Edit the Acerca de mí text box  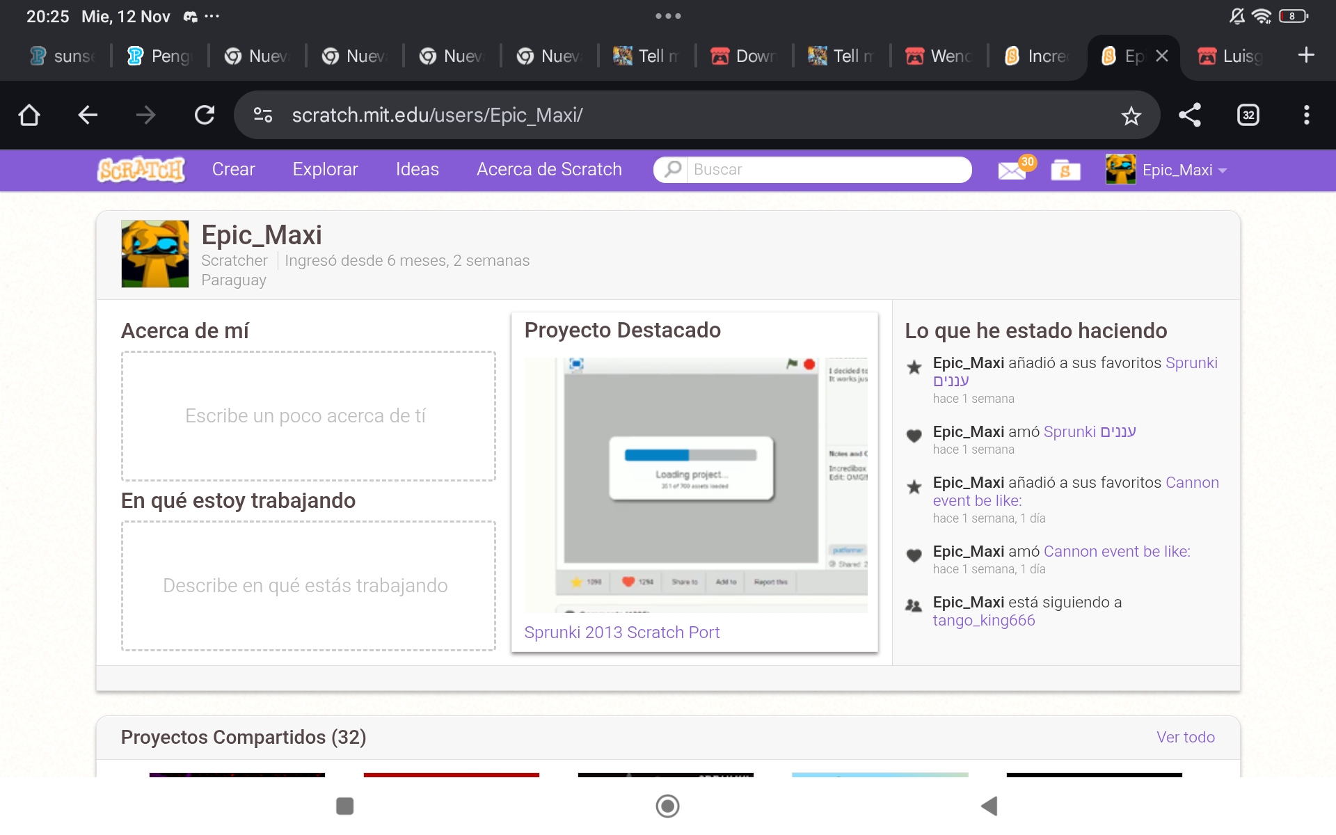coord(308,416)
